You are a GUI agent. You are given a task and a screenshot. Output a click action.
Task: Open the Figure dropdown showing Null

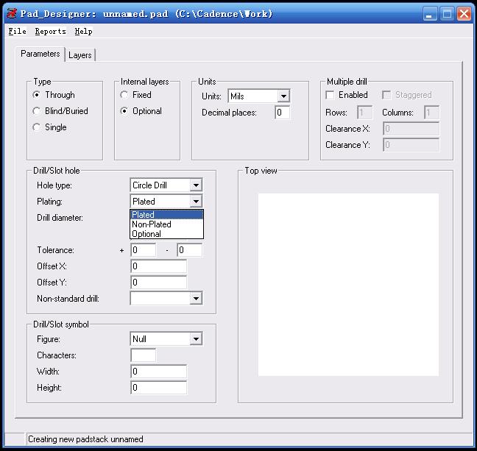(x=166, y=338)
